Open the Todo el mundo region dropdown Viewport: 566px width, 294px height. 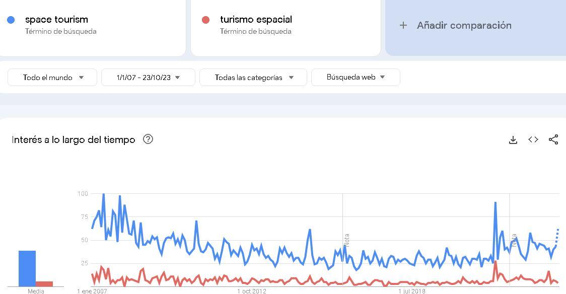[52, 77]
